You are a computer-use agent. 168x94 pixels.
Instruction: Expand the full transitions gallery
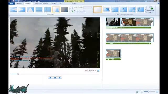tap(70, 11)
